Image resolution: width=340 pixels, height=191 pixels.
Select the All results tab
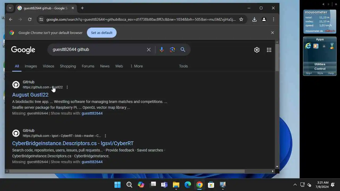pos(17,66)
